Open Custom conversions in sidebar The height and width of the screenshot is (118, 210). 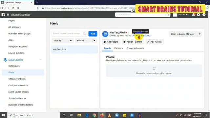coord(18,85)
